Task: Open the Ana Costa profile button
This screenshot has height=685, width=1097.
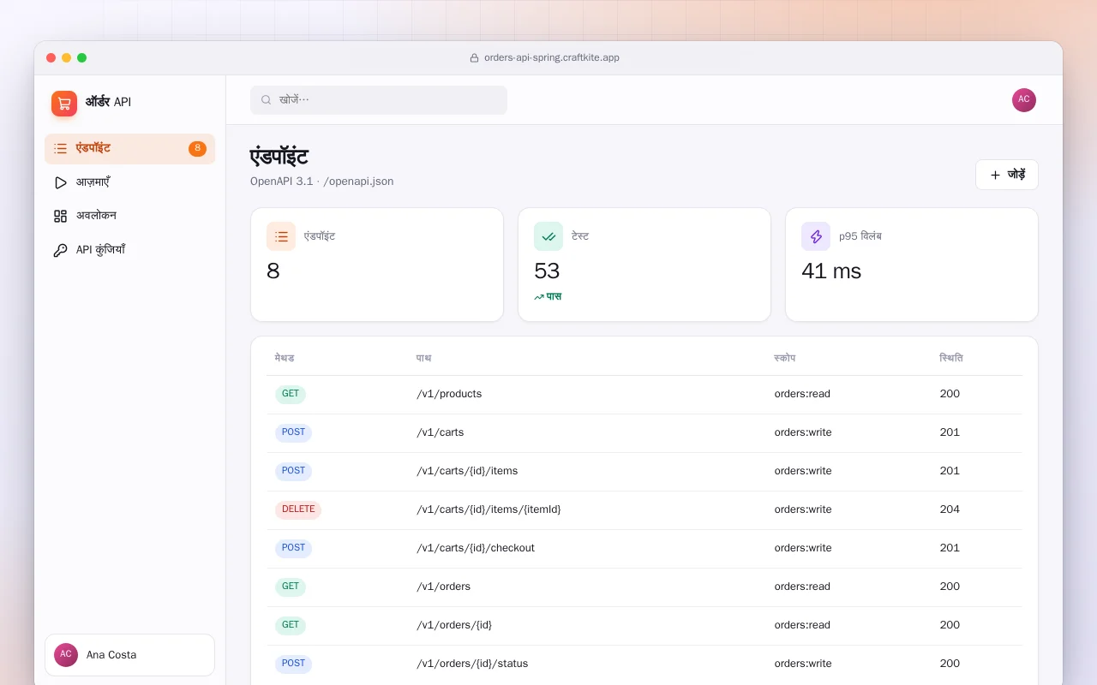Action: (129, 655)
